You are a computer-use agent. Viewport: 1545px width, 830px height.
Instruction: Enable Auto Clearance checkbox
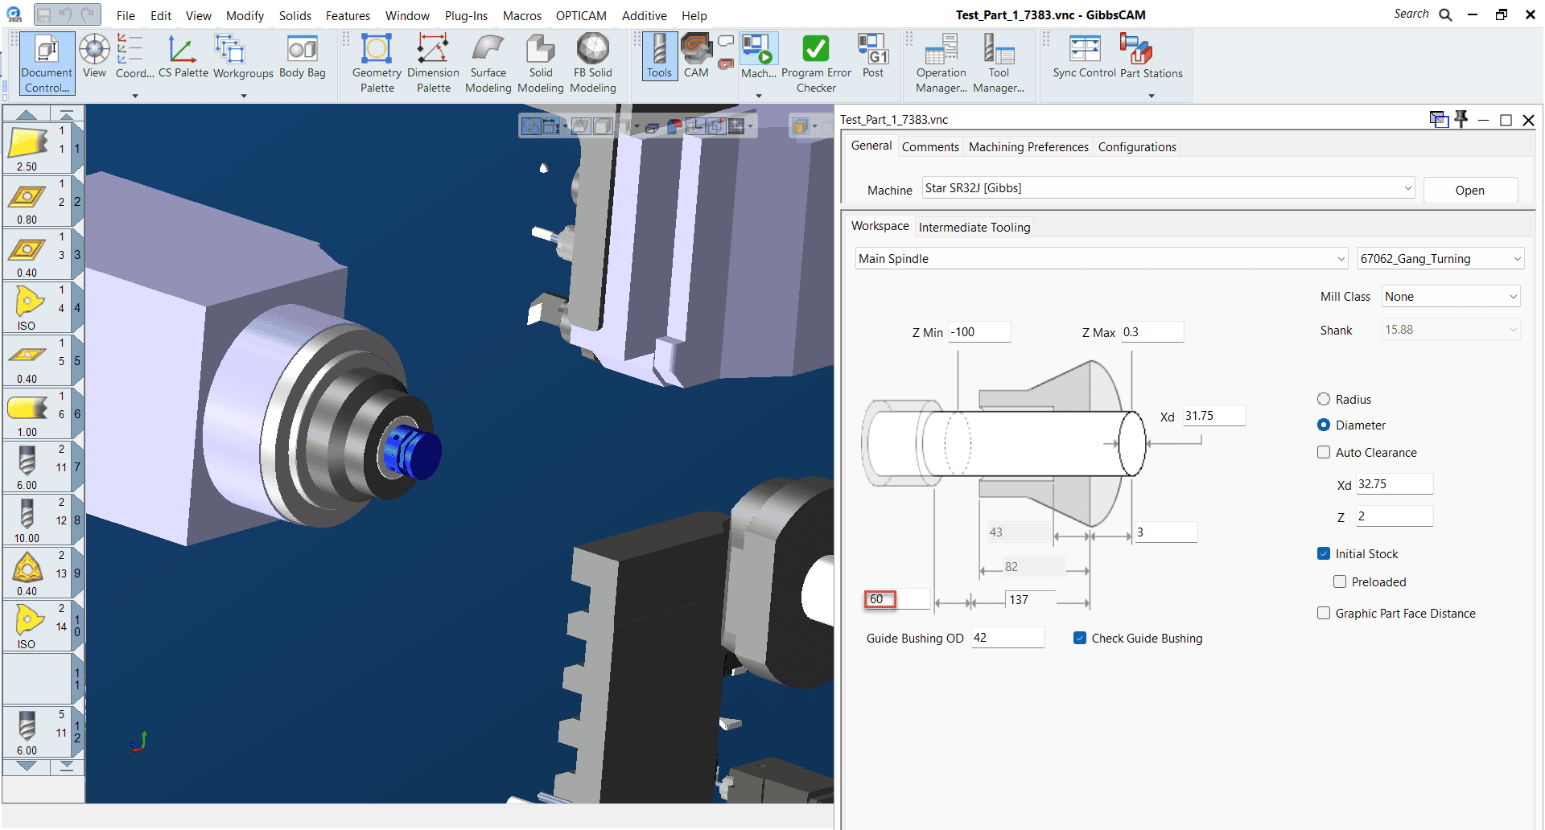coord(1324,452)
